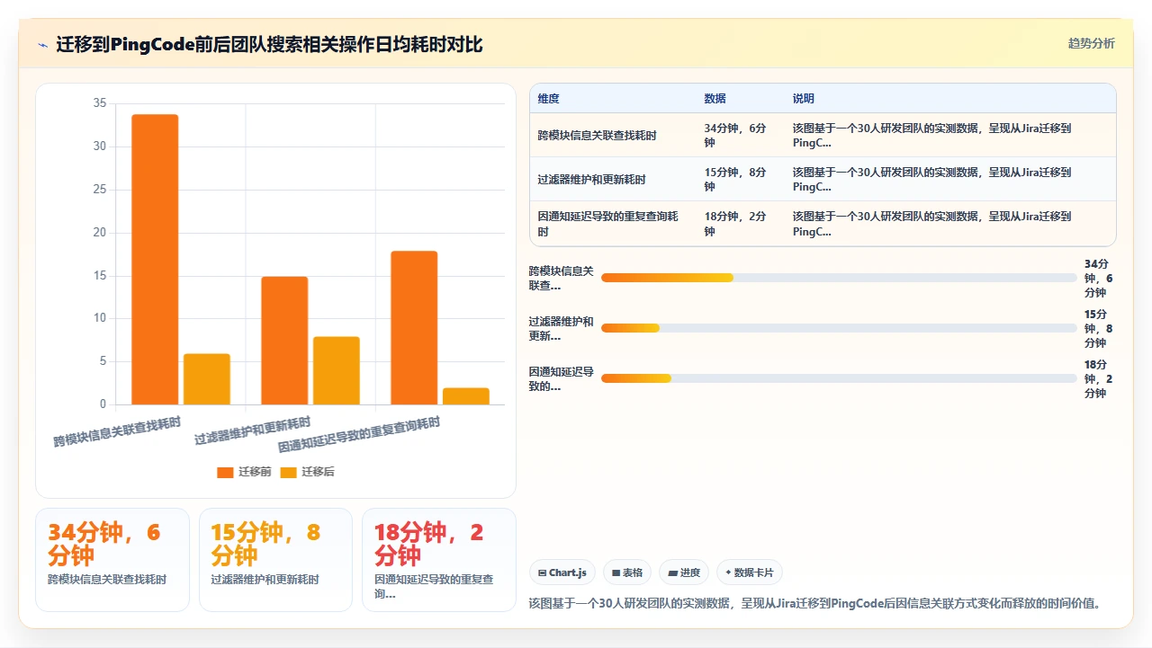
Task: Click the 迁移后 bar for 过滤器维护和更新耗时
Action: pyautogui.click(x=337, y=370)
